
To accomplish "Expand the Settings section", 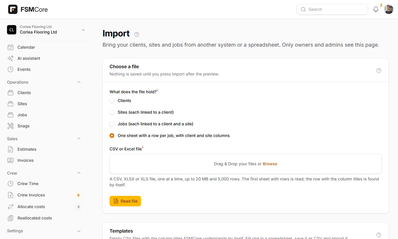I will click(x=79, y=231).
